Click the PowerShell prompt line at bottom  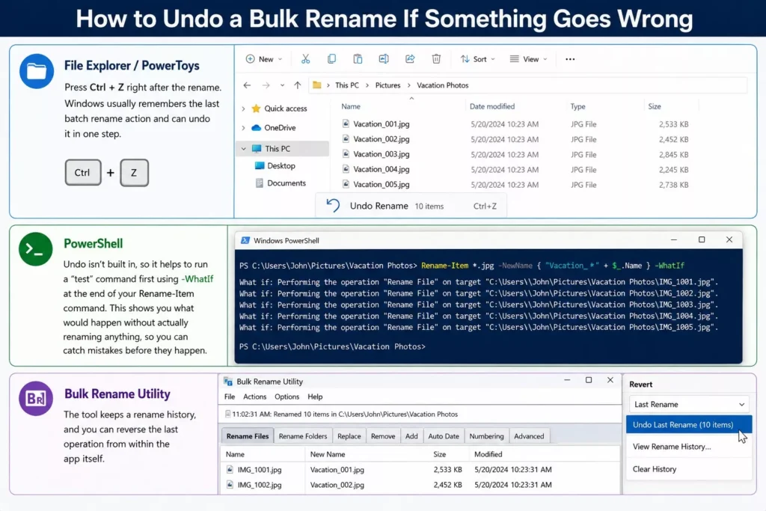(332, 346)
